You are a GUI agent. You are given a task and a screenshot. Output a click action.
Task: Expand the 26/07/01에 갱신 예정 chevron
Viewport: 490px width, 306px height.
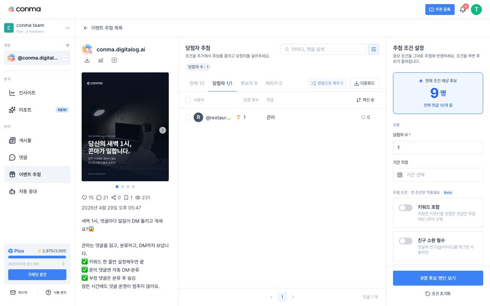click(x=64, y=264)
